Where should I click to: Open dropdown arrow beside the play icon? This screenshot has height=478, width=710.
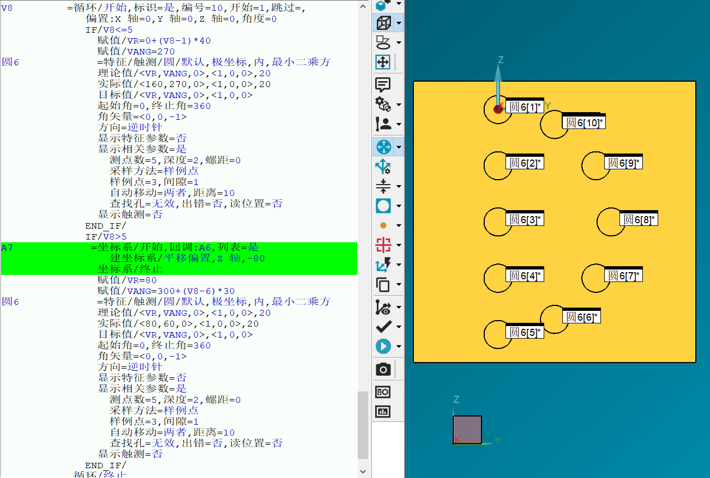[399, 347]
